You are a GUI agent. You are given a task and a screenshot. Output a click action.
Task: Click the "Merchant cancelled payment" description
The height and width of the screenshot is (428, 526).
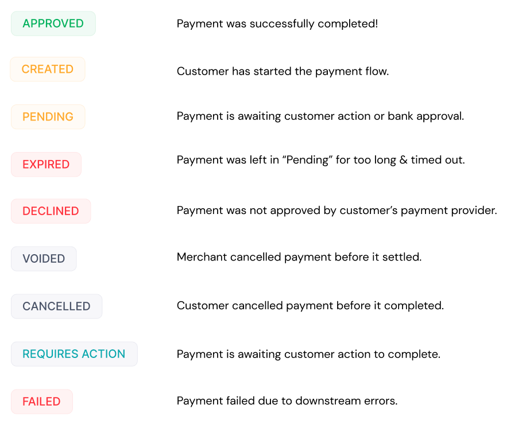click(299, 257)
